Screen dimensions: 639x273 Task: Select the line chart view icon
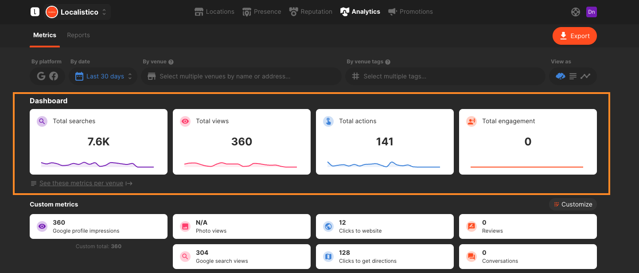pyautogui.click(x=585, y=76)
